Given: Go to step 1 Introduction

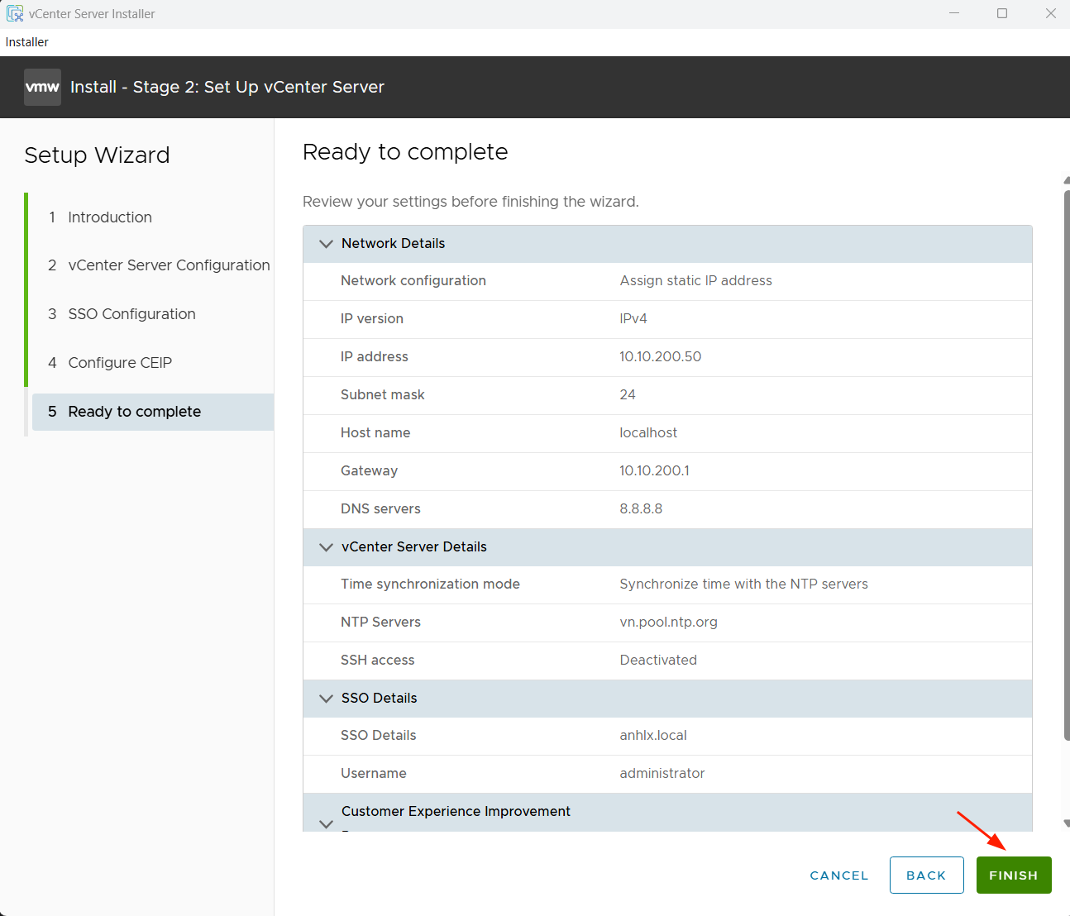Looking at the screenshot, I should click(x=110, y=217).
